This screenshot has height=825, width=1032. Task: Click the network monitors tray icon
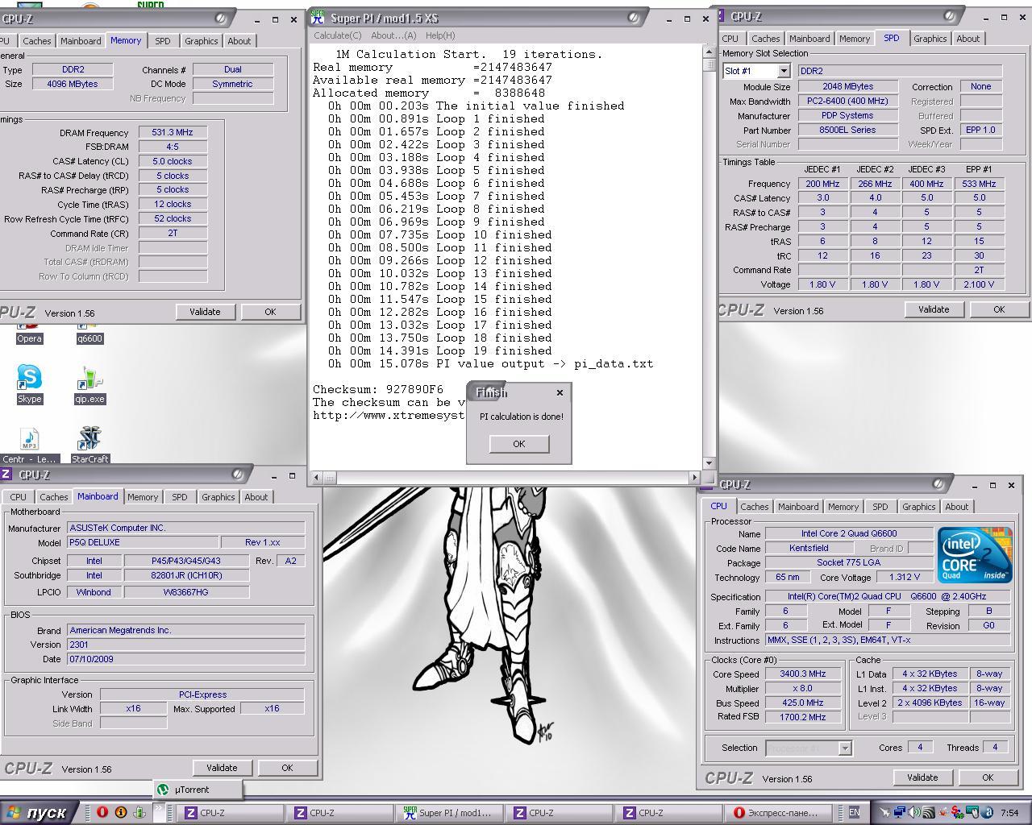900,812
